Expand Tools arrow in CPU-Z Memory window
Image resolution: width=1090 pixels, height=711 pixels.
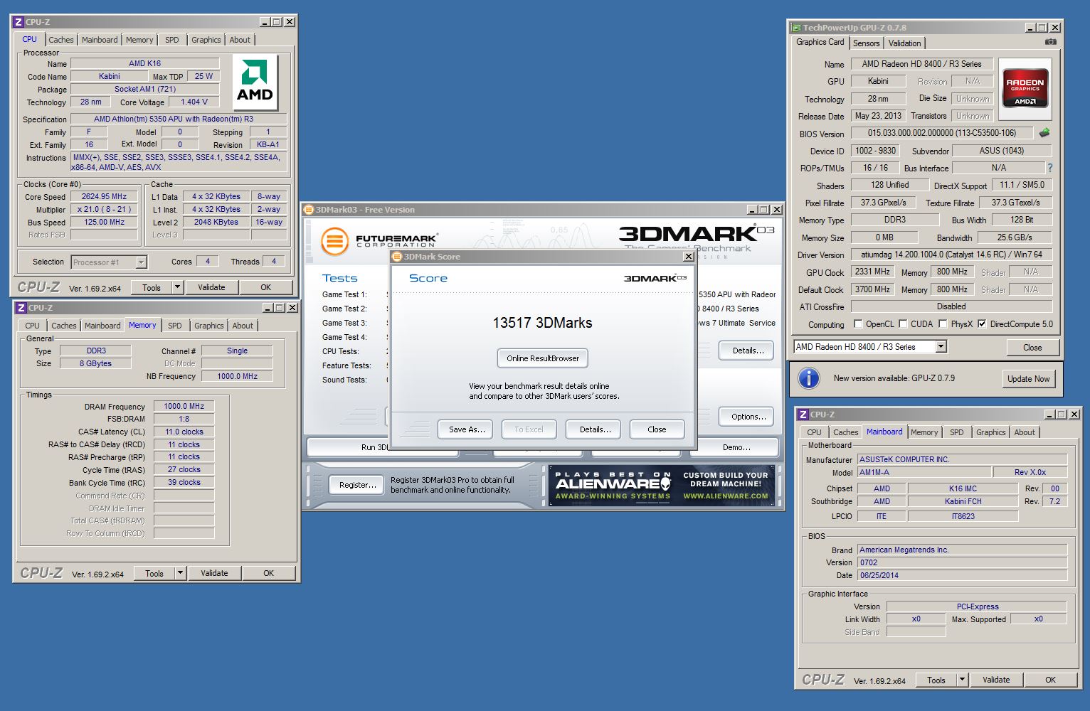pyautogui.click(x=181, y=573)
